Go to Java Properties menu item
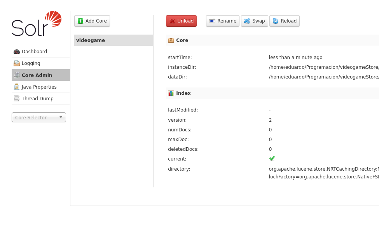Image resolution: width=379 pixels, height=227 pixels. pyautogui.click(x=39, y=87)
